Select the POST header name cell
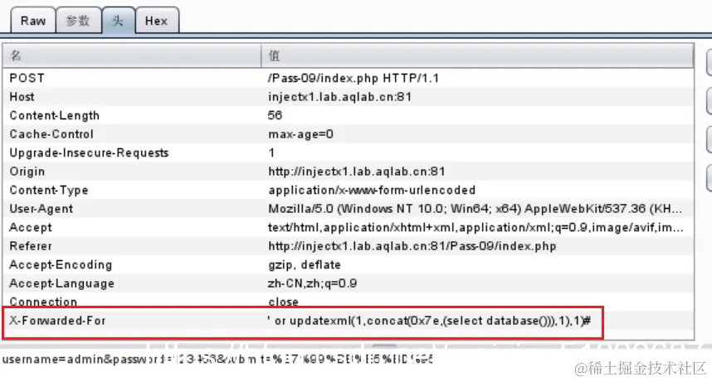 [27, 78]
